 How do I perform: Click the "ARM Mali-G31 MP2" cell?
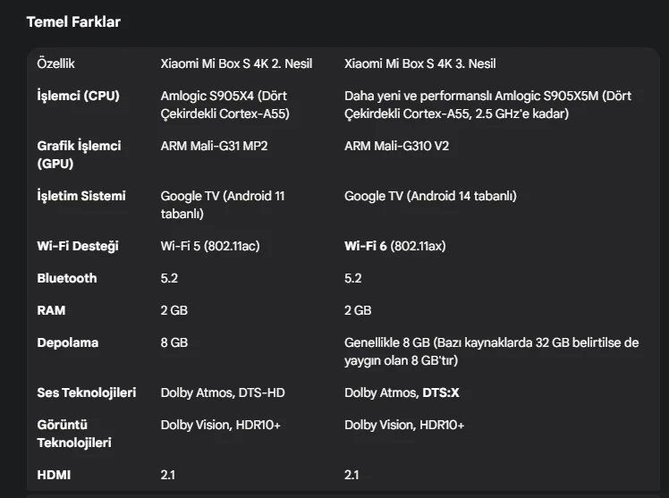click(214, 146)
